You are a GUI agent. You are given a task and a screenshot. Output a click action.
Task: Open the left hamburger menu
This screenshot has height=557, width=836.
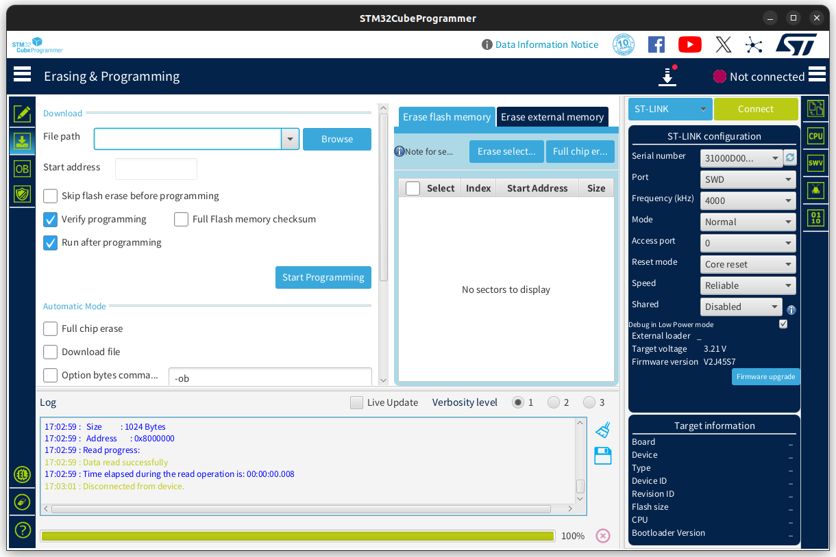pos(22,74)
